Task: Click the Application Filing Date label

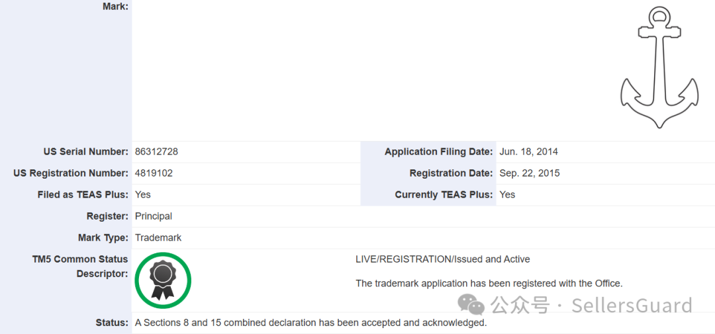Action: pyautogui.click(x=438, y=151)
